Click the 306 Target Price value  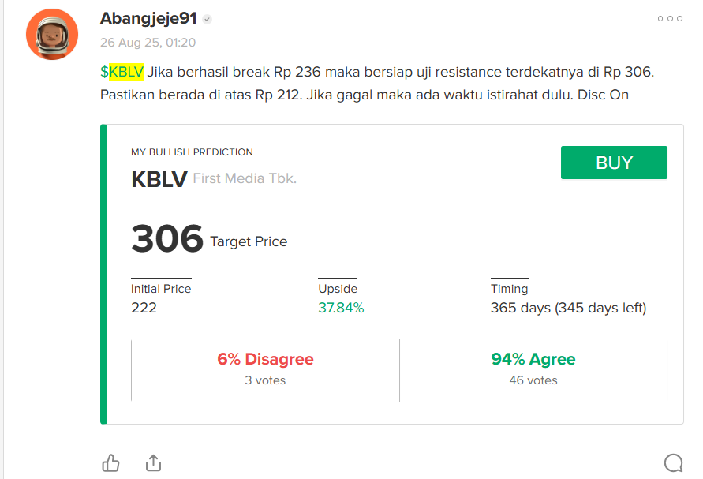click(x=167, y=238)
